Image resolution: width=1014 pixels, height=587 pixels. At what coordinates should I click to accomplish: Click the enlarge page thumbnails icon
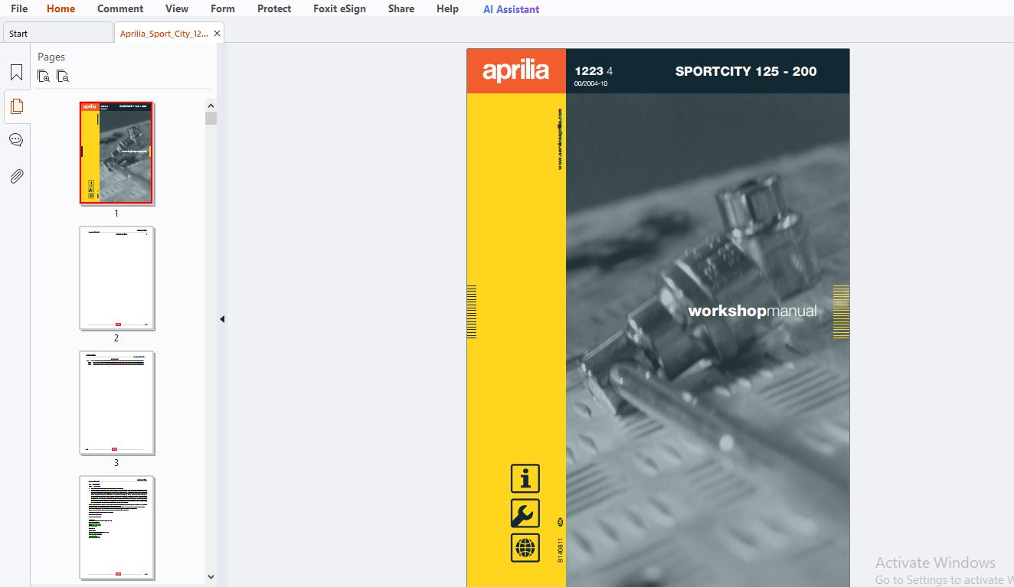coord(44,76)
